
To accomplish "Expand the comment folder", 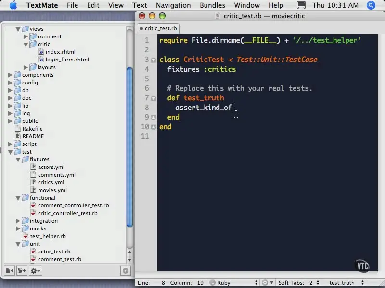I will pos(26,37).
